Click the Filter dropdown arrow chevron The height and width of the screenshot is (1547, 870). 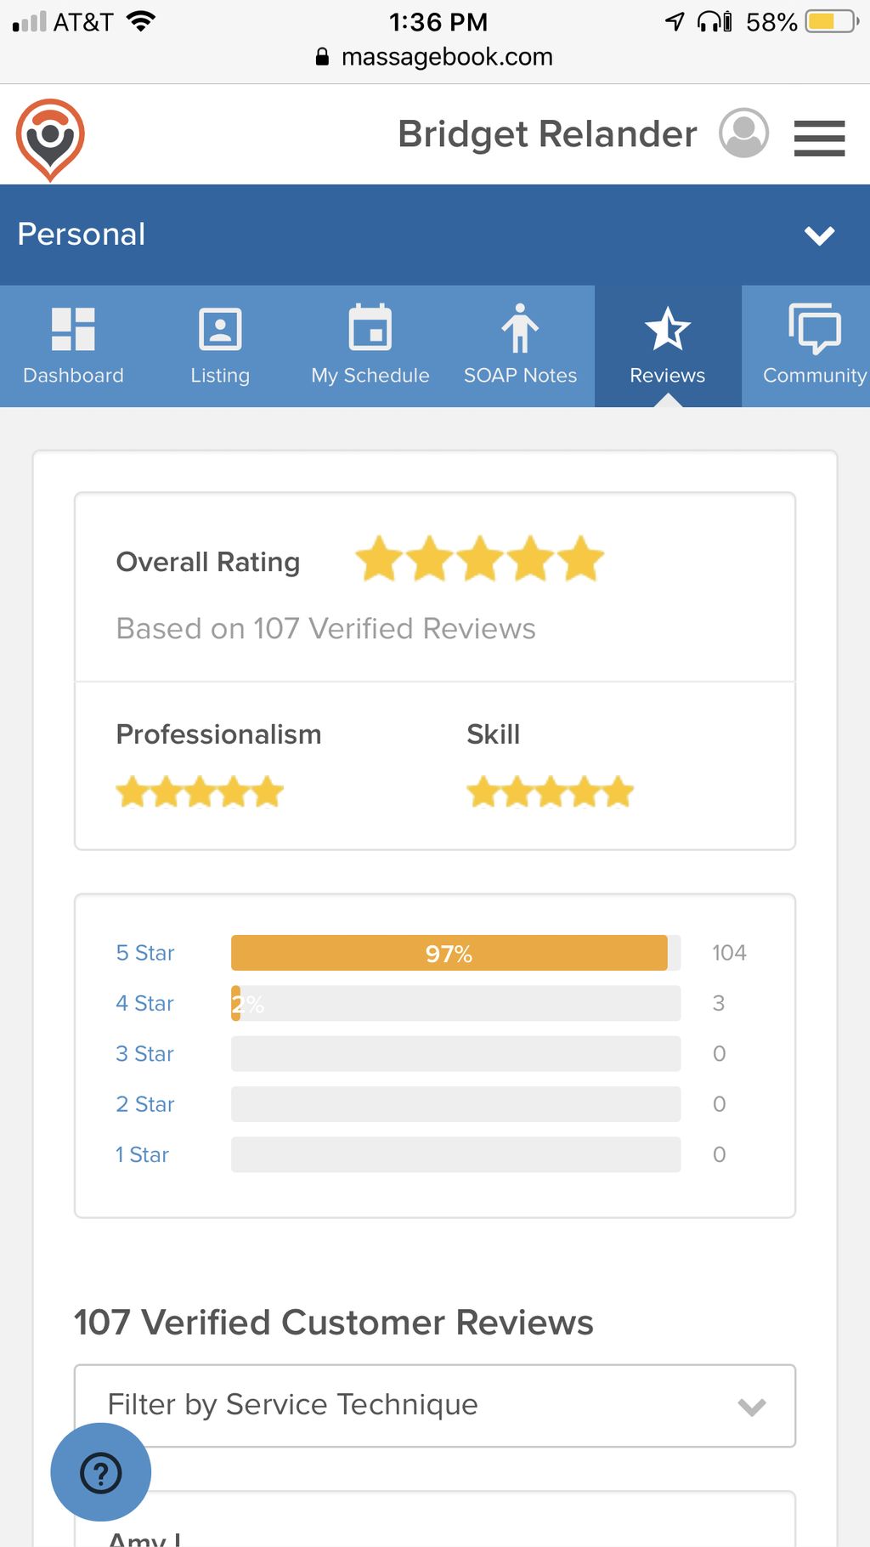click(x=752, y=1407)
